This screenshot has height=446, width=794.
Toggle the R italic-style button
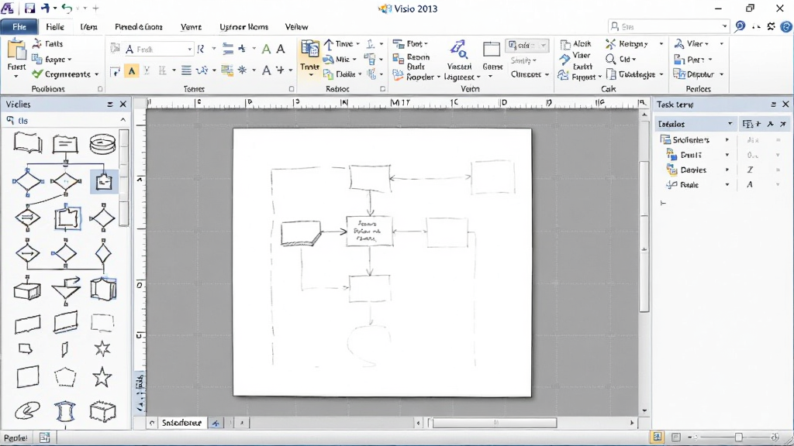click(201, 49)
